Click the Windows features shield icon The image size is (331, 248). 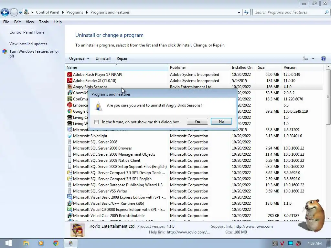[x=5, y=51]
